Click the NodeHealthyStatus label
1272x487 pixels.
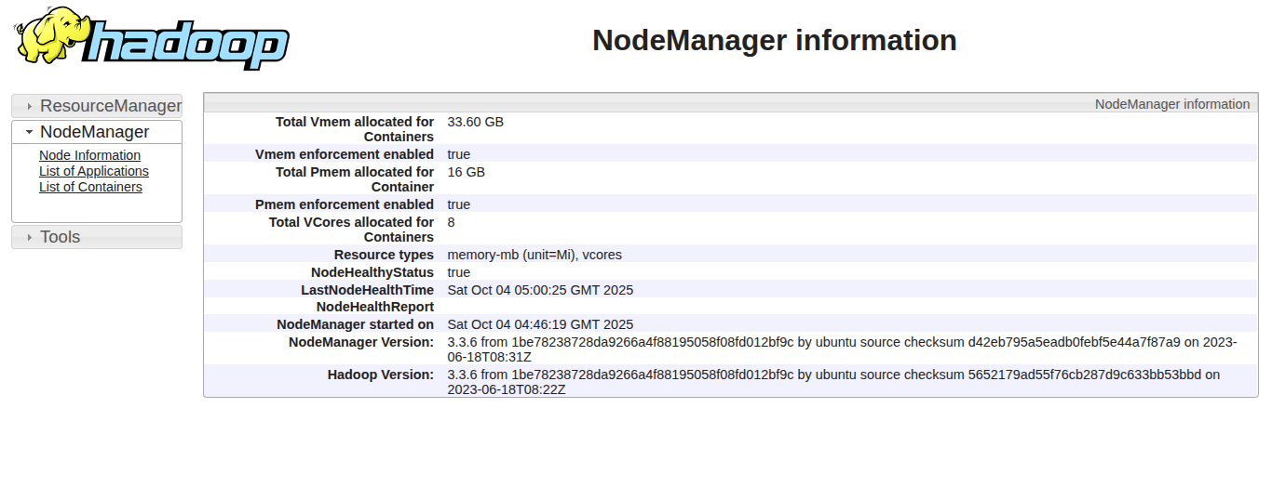click(x=372, y=272)
